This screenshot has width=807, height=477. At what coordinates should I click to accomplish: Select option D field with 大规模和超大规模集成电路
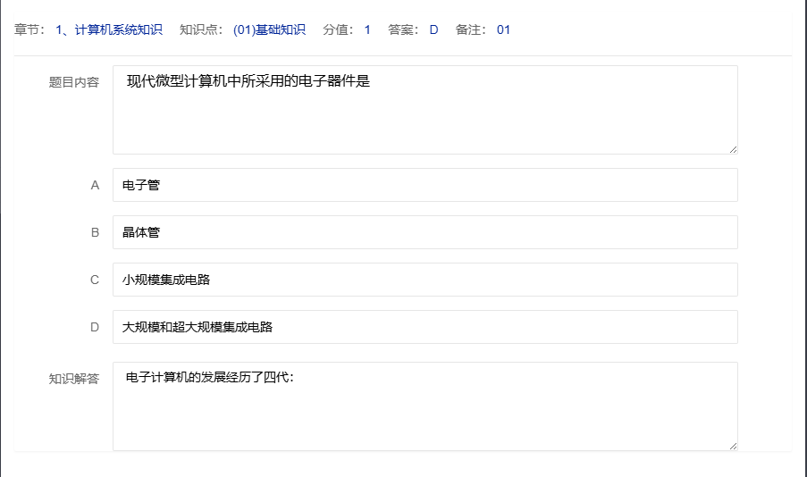tap(425, 327)
